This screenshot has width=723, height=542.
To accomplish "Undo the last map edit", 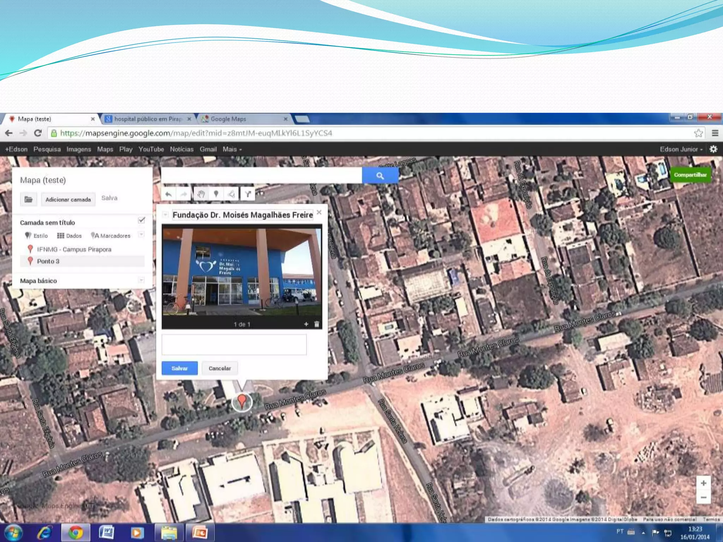I will (x=168, y=194).
